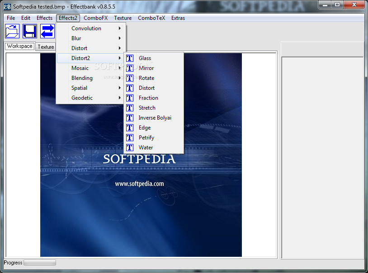Click the swap arrows toolbar icon

pos(47,31)
